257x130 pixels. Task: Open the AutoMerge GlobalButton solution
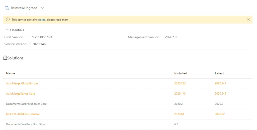(22, 83)
